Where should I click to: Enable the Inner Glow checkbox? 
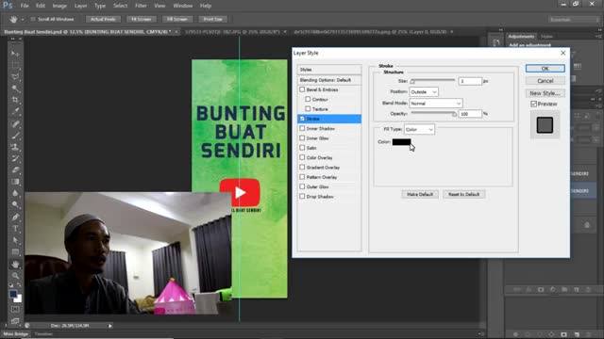(x=302, y=138)
